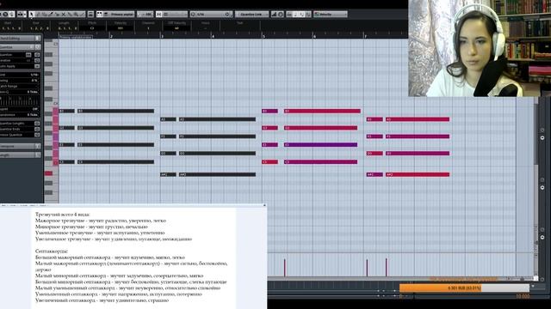Open the Quantize Presets 1/16 dropdown
551x309 pixels.
pyautogui.click(x=211, y=15)
